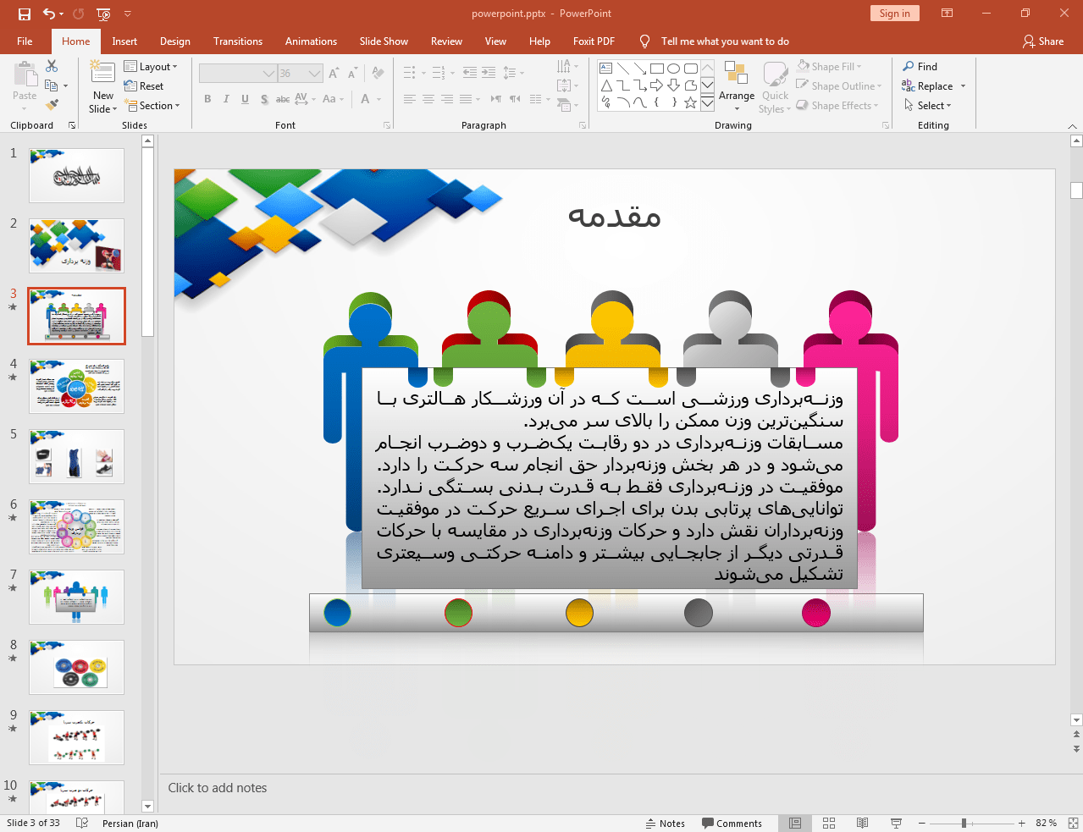The width and height of the screenshot is (1083, 832).
Task: Center text in Paragraph group
Action: pos(428,99)
